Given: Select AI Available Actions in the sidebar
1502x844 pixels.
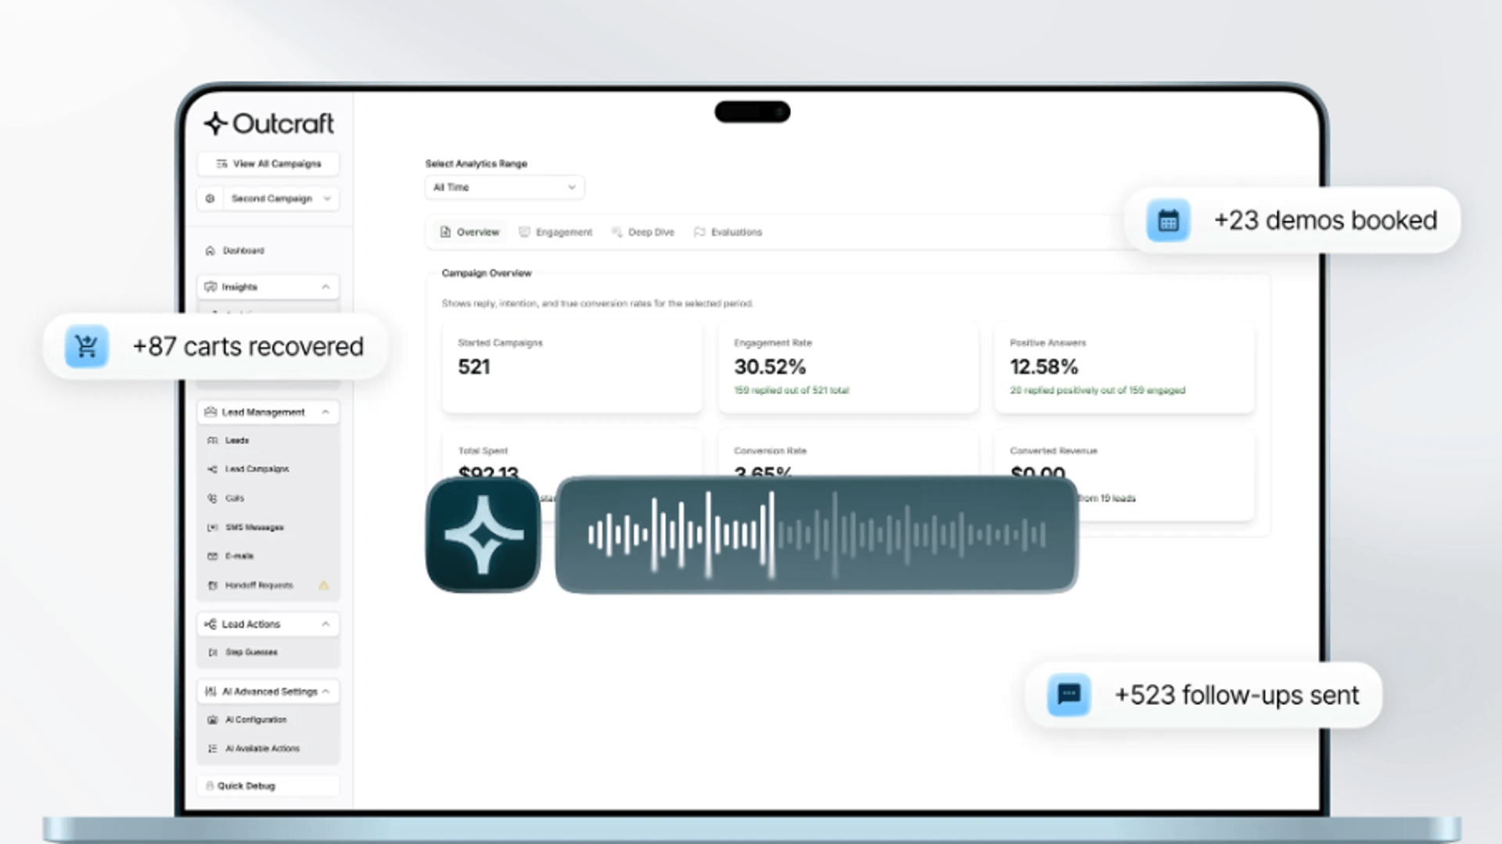Looking at the screenshot, I should click(261, 748).
